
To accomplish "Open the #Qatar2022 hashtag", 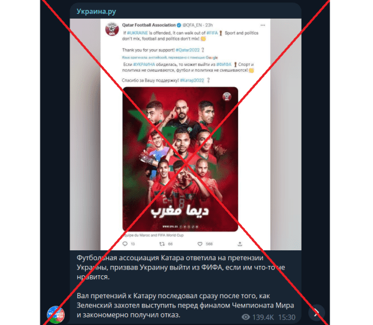I will point(188,50).
